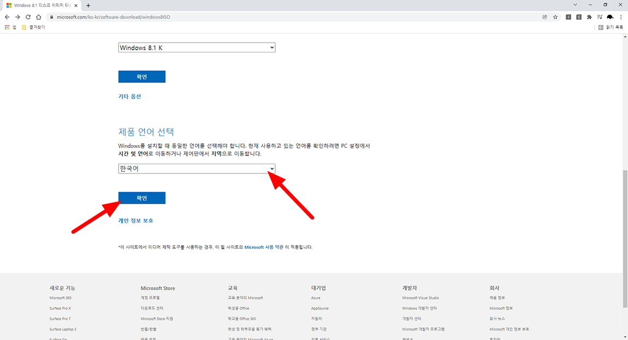Open Microsoft 365 footer link
The width and height of the screenshot is (628, 340).
pos(61,298)
